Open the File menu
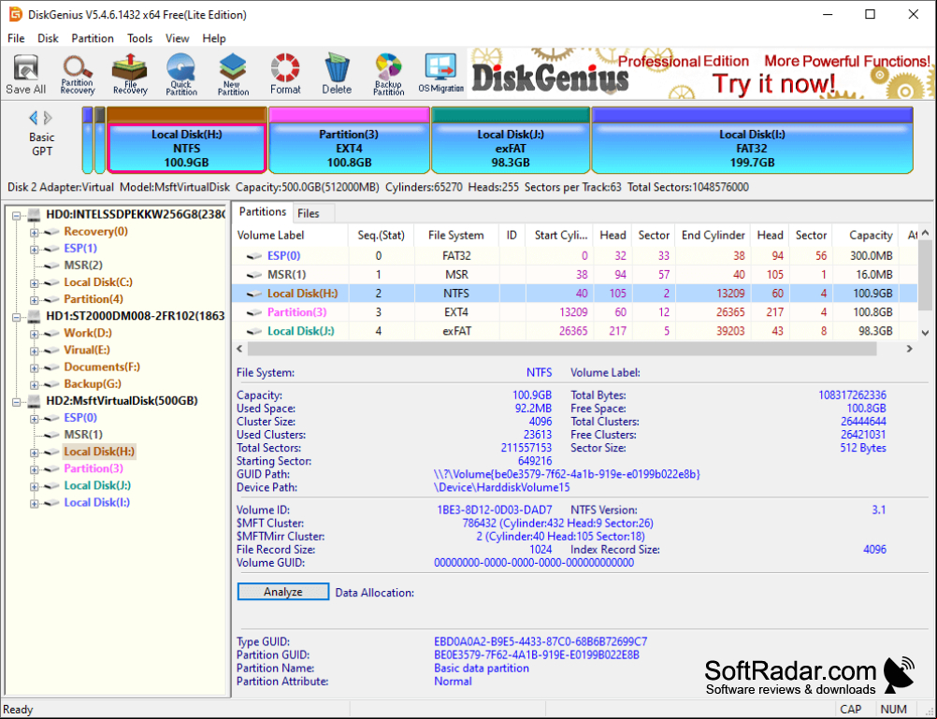Viewport: 937px width, 719px height. coord(16,38)
